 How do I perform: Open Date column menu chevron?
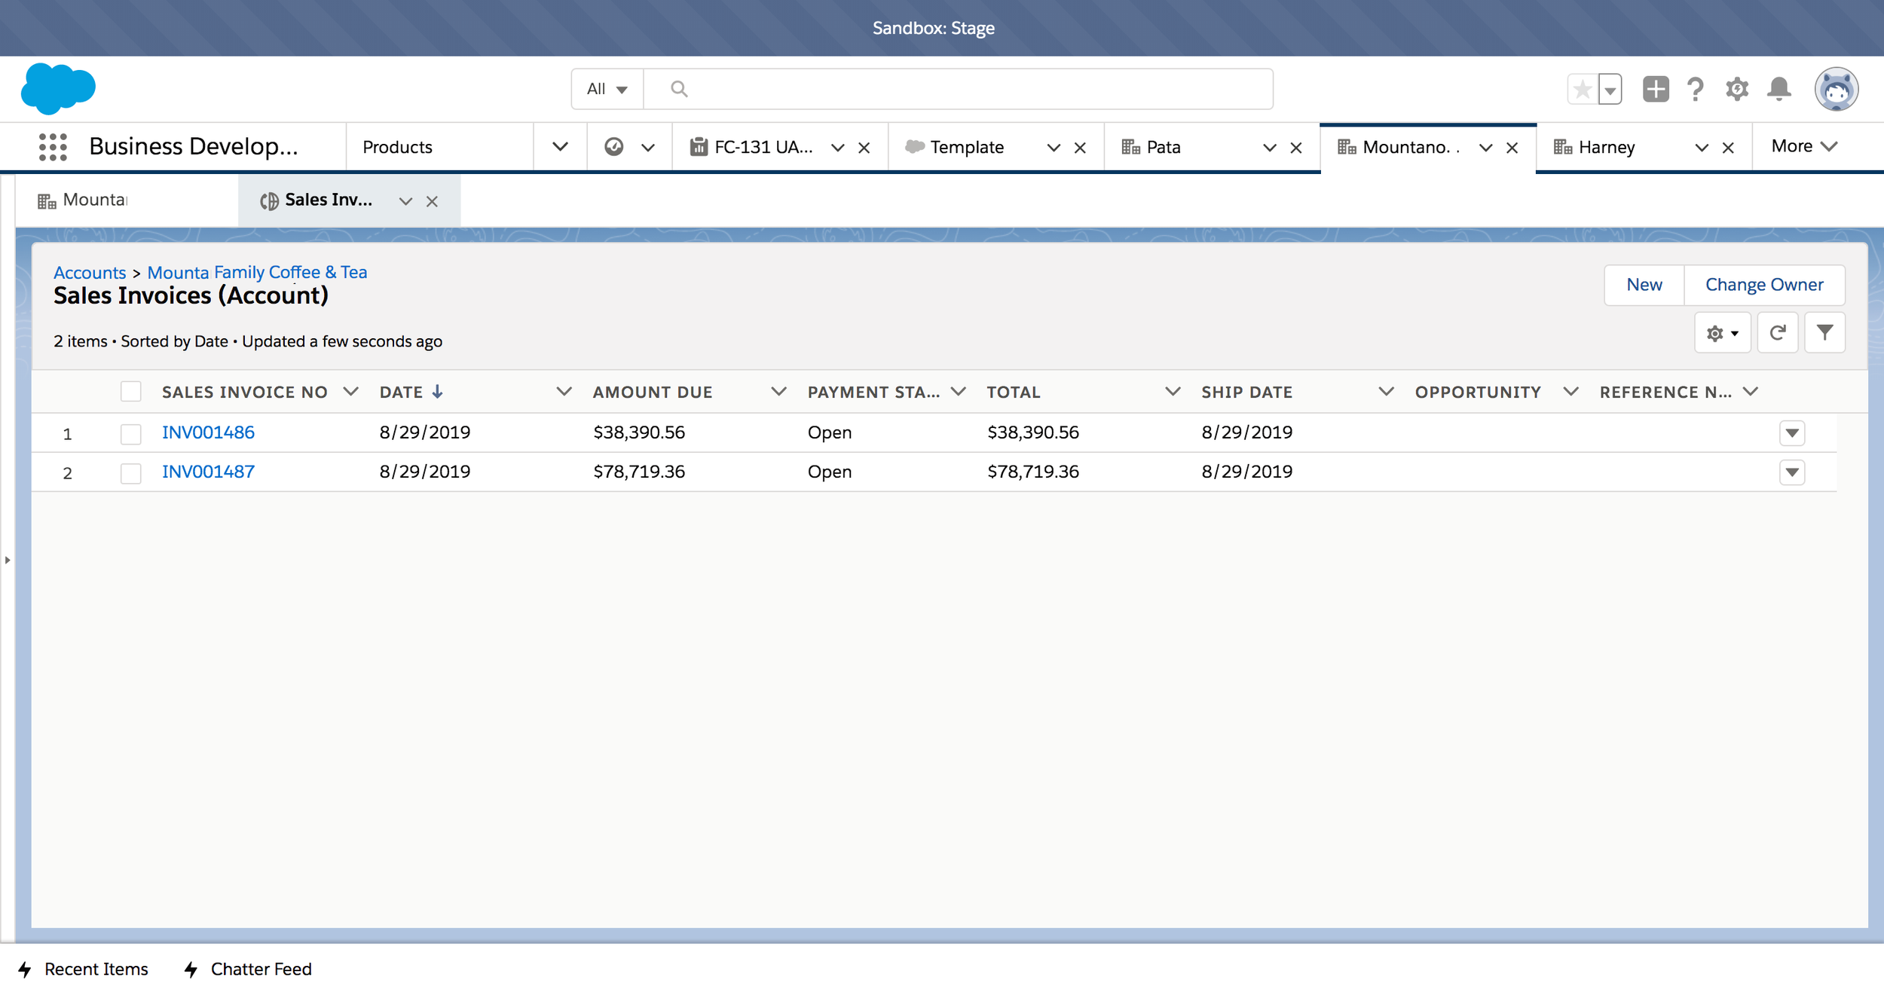coord(564,392)
